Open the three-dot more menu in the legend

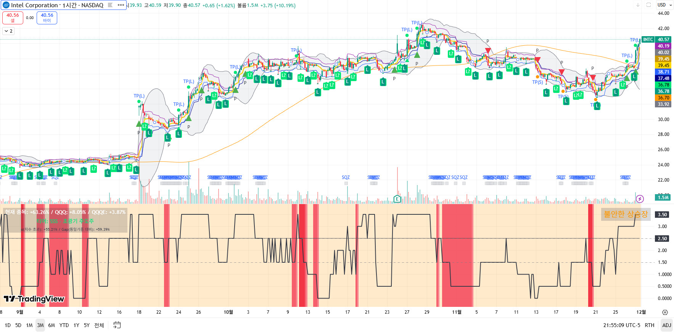click(x=121, y=5)
